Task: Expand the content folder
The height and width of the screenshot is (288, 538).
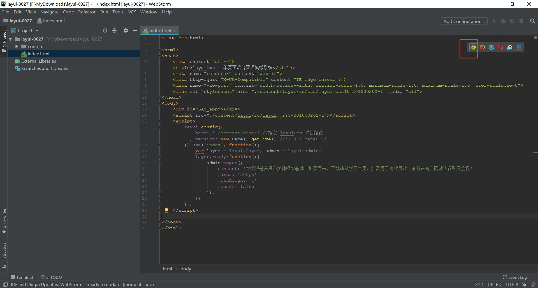Action: [17, 46]
